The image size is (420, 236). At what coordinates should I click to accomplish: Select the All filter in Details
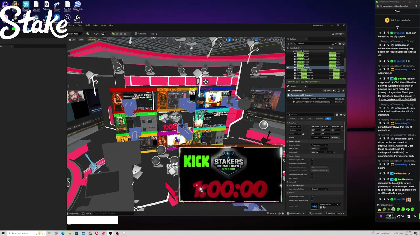[x=328, y=119]
